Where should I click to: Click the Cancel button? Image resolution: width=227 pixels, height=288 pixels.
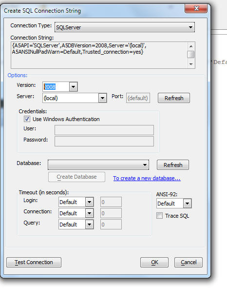[189, 262]
